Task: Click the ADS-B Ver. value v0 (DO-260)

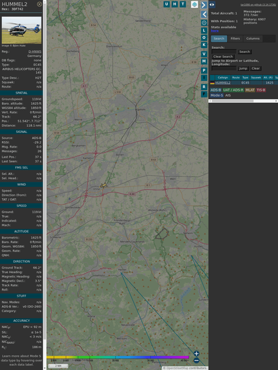Action: pos(32,307)
